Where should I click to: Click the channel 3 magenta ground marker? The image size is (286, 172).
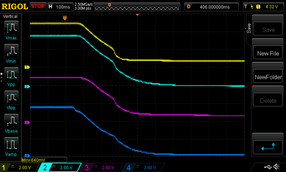click(x=27, y=122)
